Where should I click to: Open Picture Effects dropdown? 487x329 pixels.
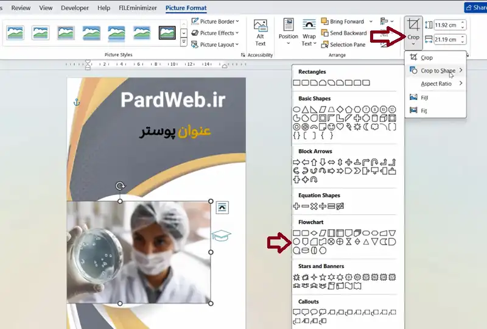point(215,33)
